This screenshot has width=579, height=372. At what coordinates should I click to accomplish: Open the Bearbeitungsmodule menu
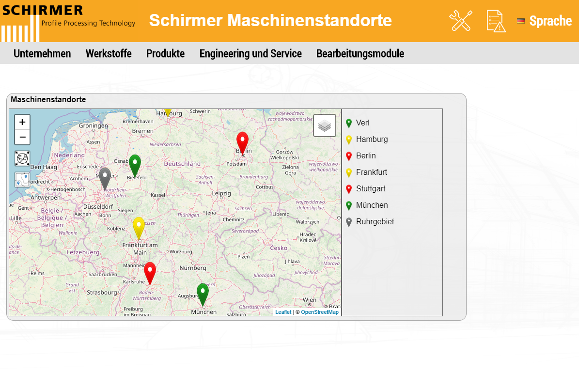tap(360, 53)
